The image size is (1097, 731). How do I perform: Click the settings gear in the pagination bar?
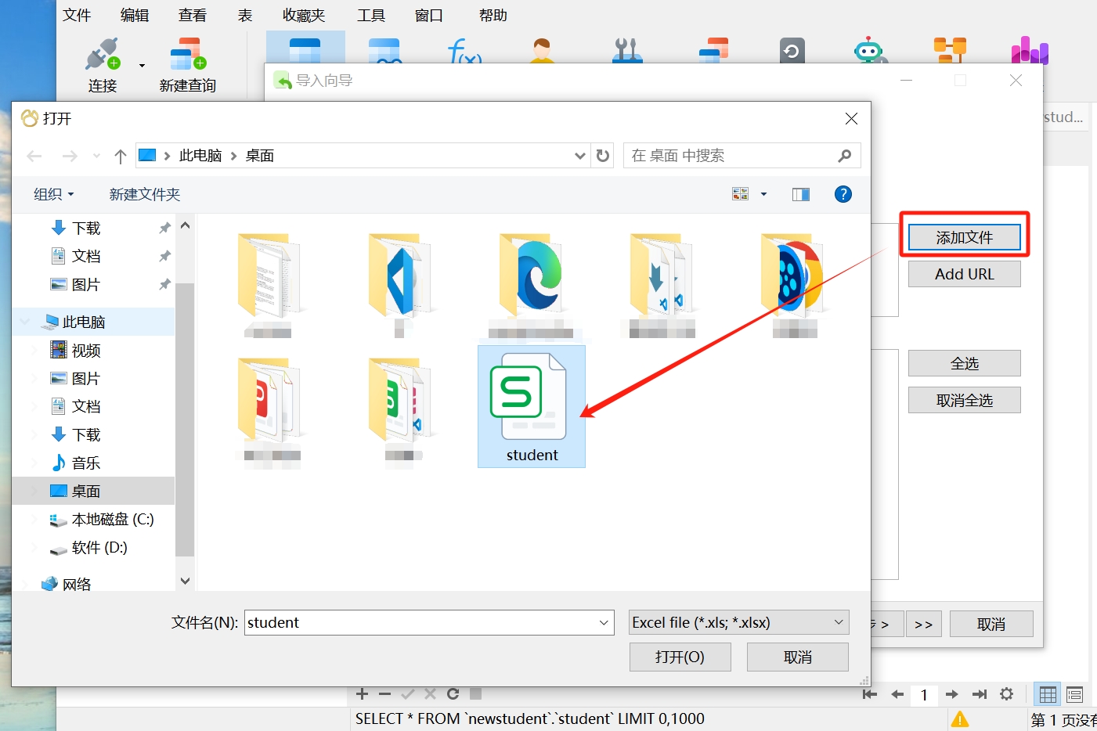click(1007, 694)
